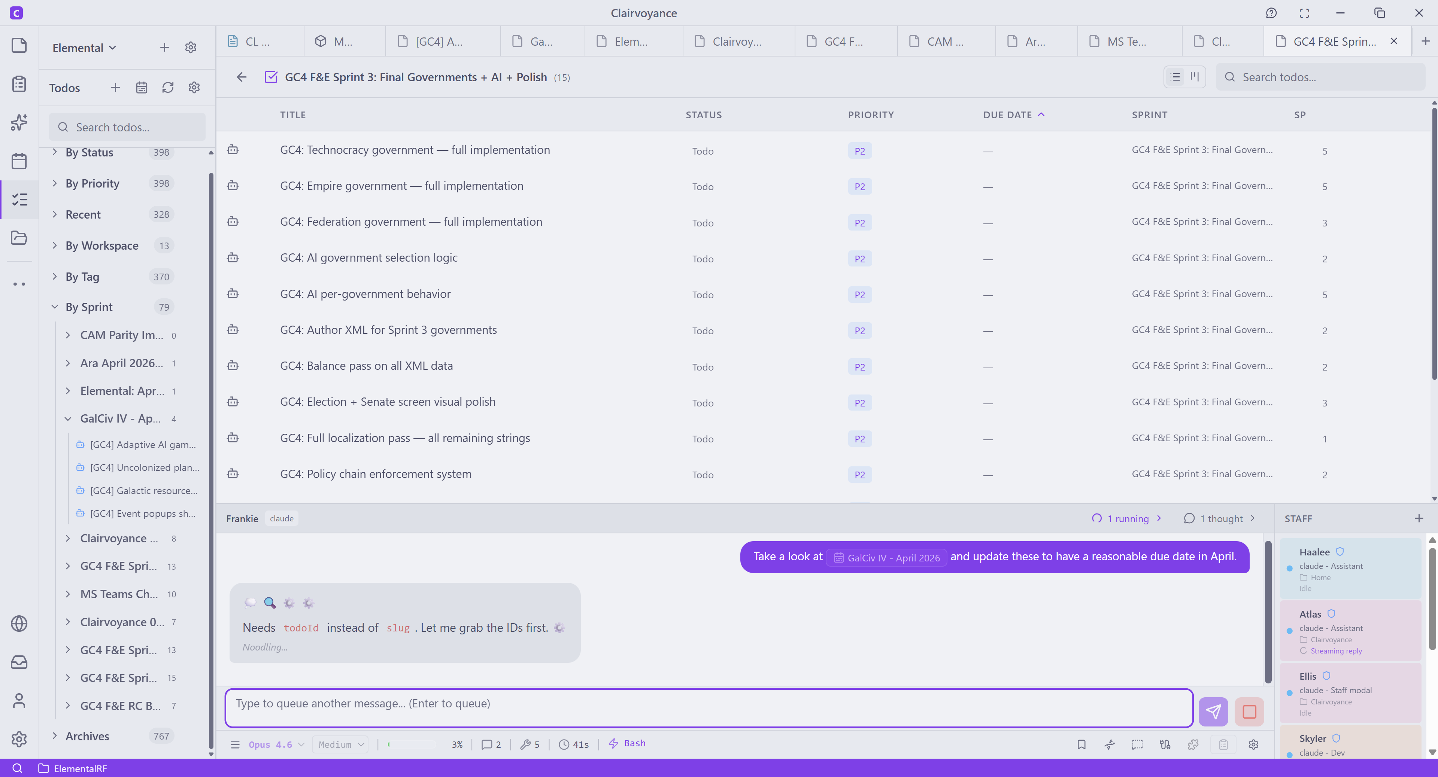
Task: Open the calendar icon in left sidebar
Action: [19, 161]
